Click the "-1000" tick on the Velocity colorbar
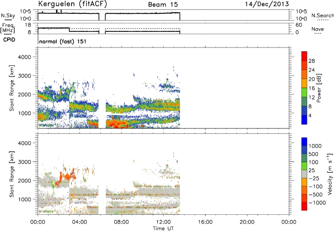334x231 pixels. click(x=317, y=203)
